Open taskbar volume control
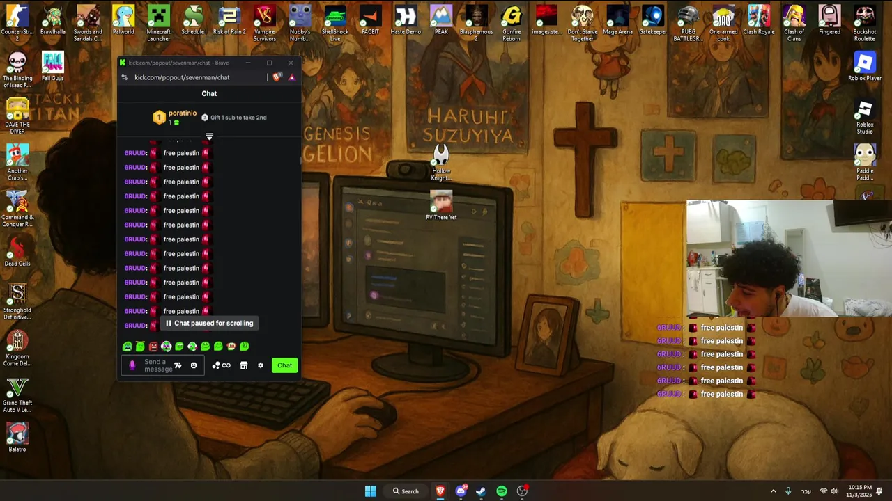Image resolution: width=892 pixels, height=501 pixels. [x=834, y=491]
